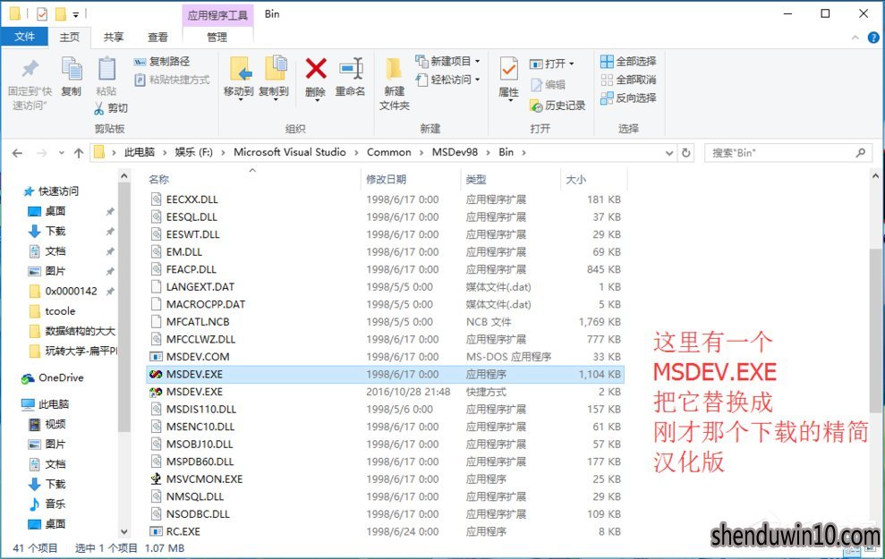Click the Rename (重命名) icon

351,69
